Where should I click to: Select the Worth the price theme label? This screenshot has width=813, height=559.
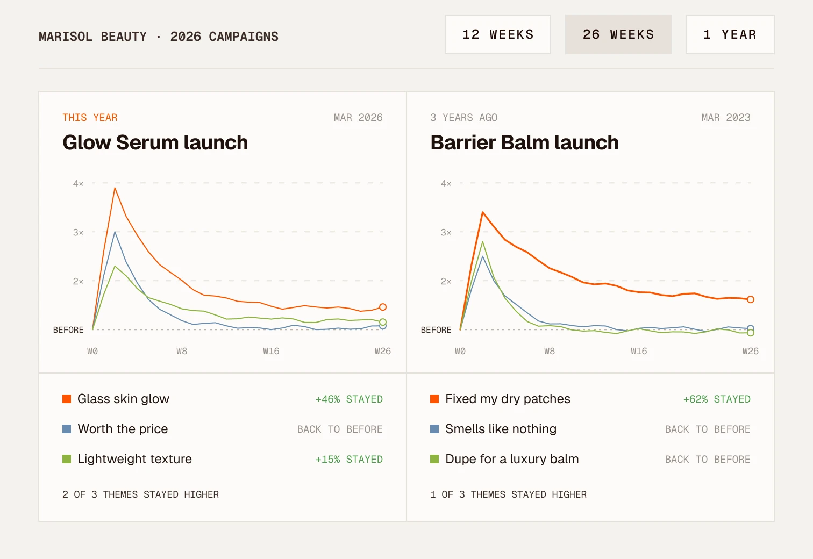[123, 429]
